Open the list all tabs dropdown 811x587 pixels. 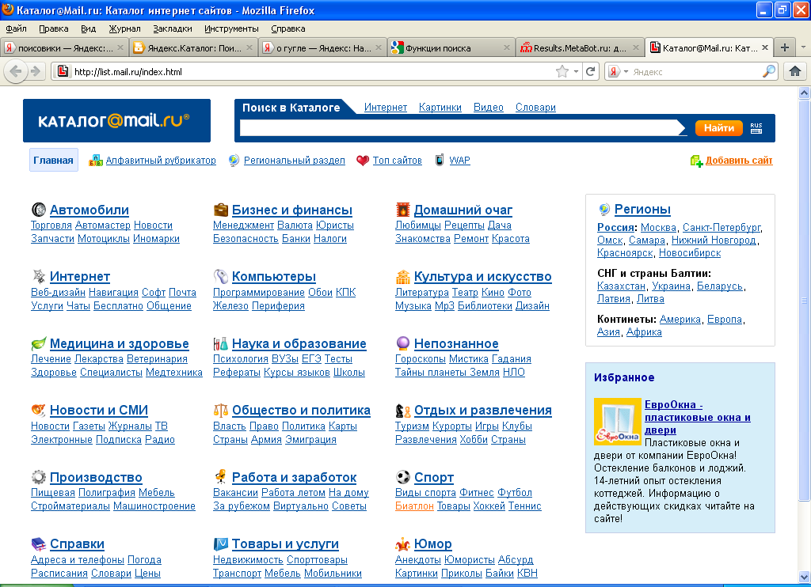coord(803,47)
